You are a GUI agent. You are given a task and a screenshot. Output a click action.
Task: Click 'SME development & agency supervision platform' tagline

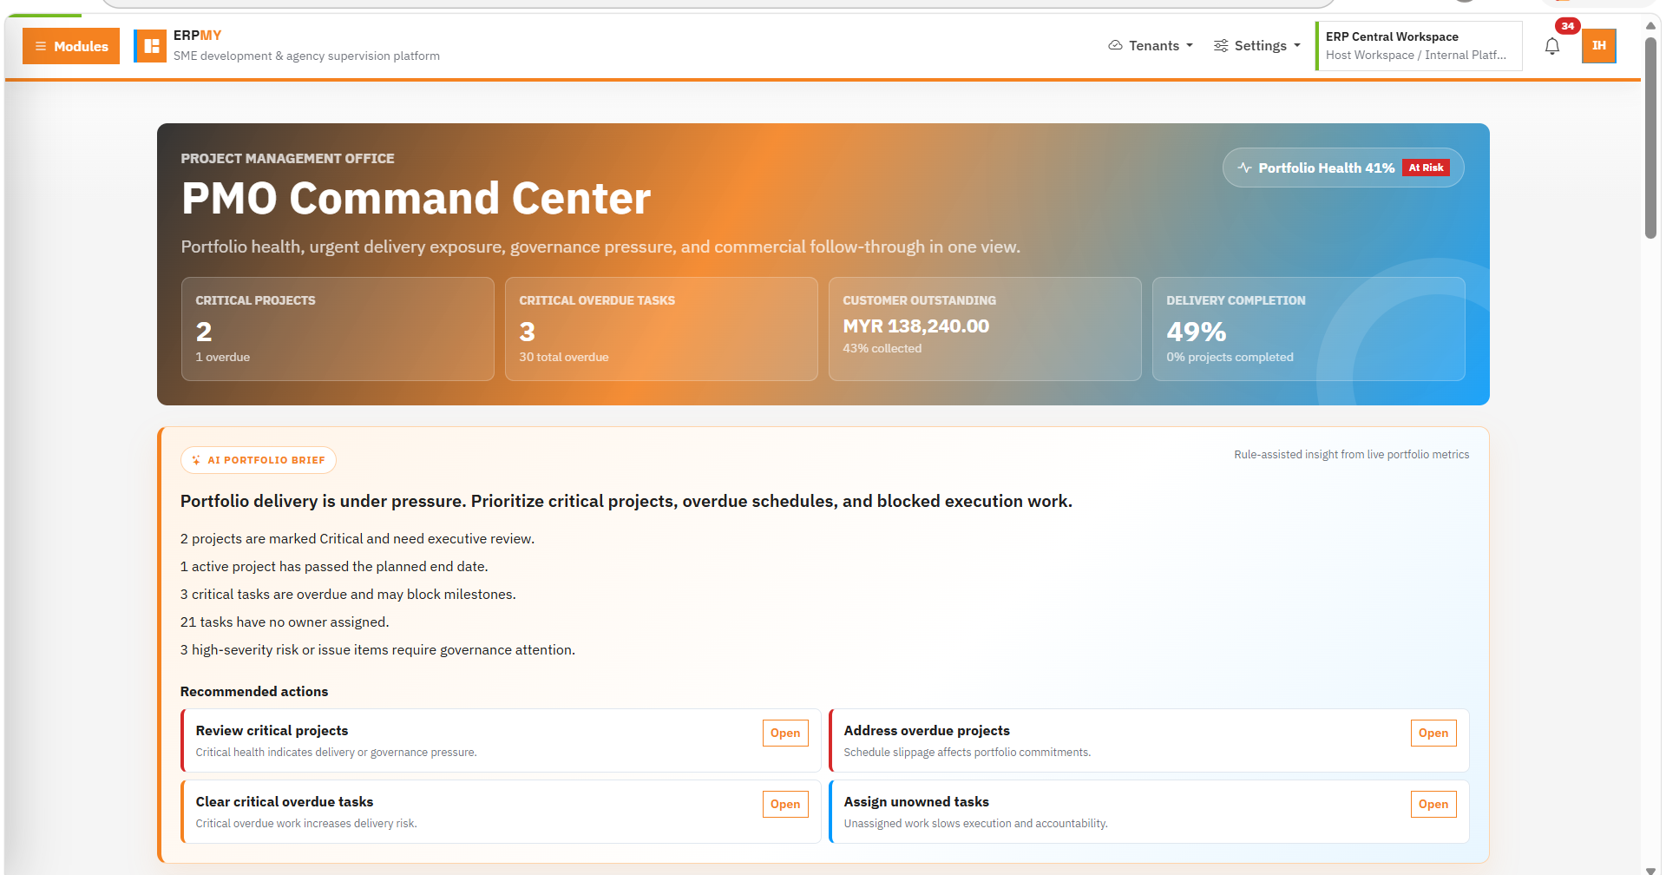tap(306, 56)
